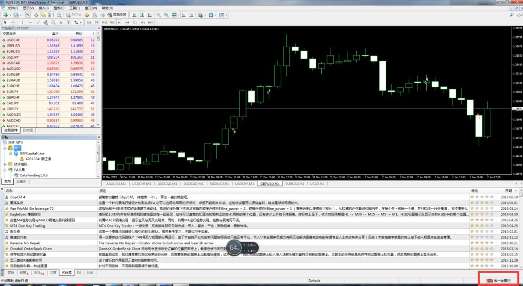Screen dimensions: 523x286
Task: Switch chart to line chart mode
Action: 150,15
